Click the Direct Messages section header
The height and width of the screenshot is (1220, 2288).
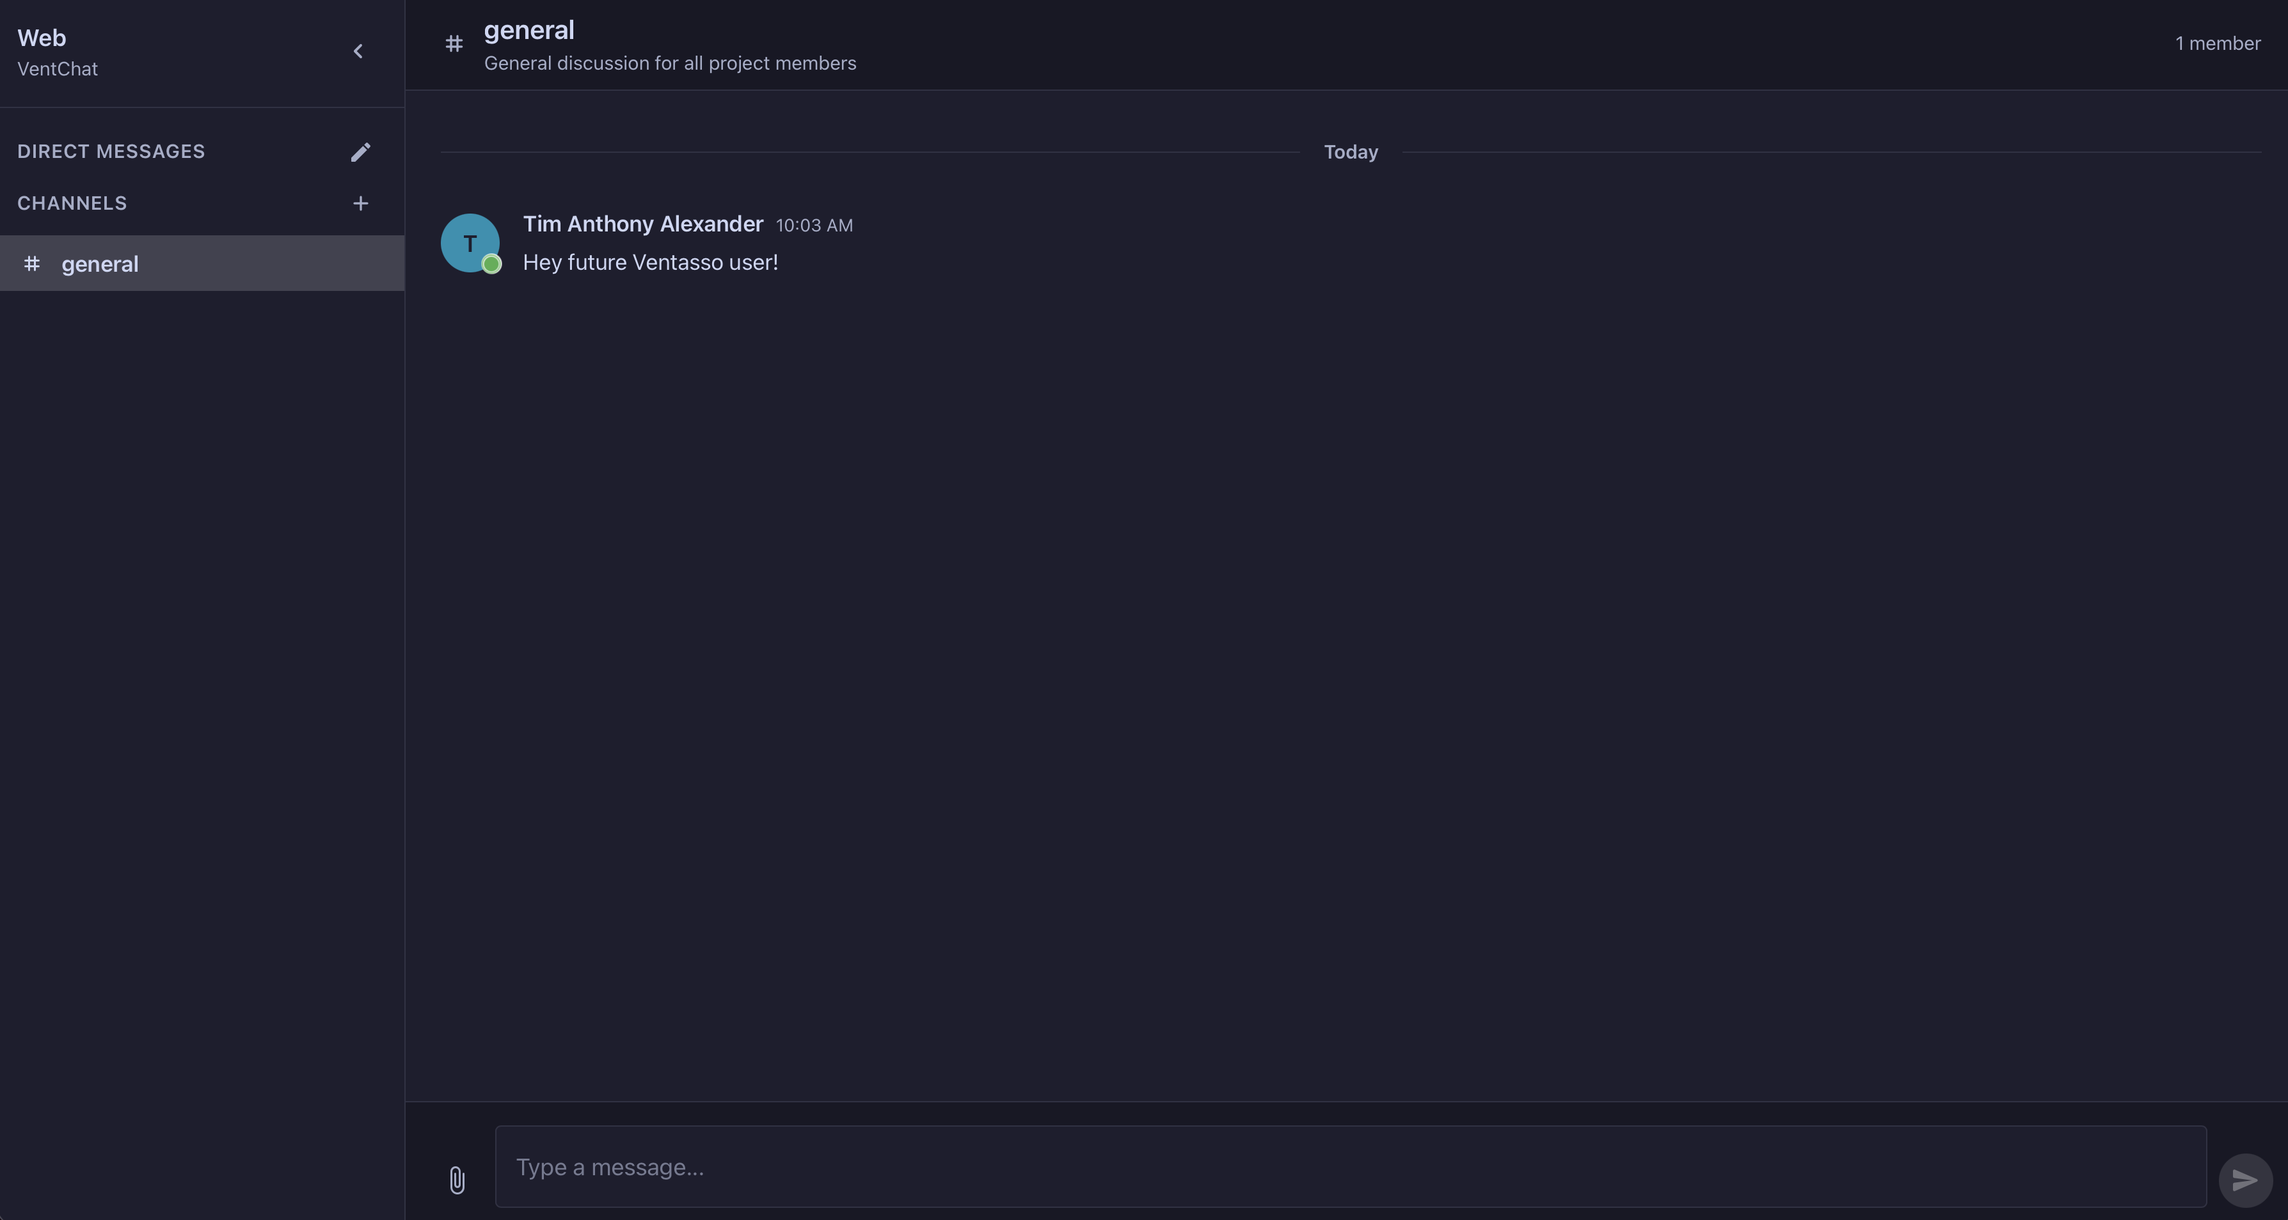[x=111, y=152]
